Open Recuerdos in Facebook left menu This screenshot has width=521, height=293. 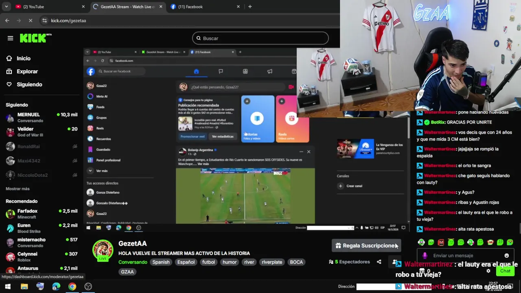click(99, 139)
